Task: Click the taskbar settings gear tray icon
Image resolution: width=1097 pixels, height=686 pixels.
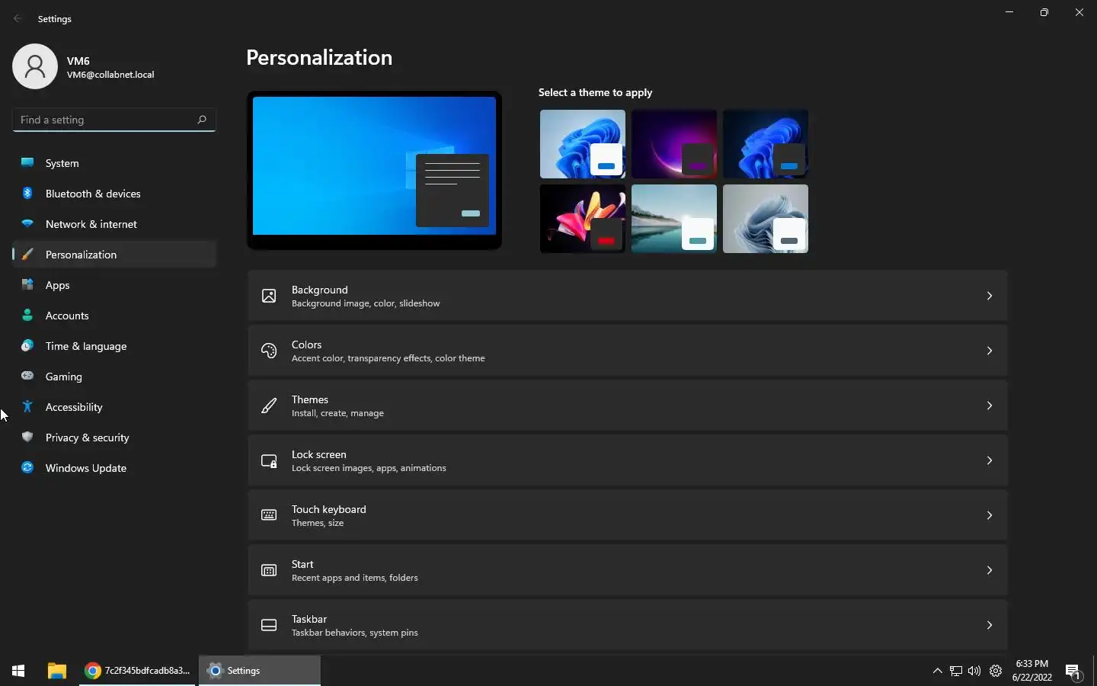Action: click(996, 671)
